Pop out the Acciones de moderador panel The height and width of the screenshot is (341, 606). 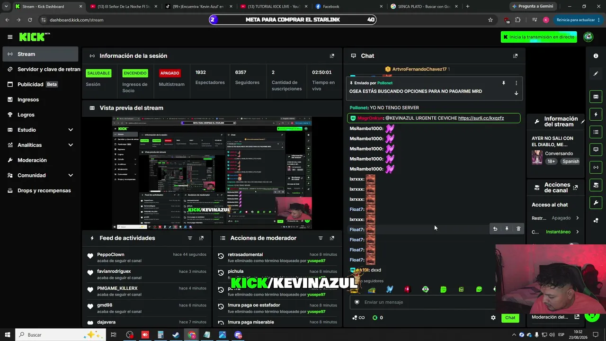pos(332,238)
